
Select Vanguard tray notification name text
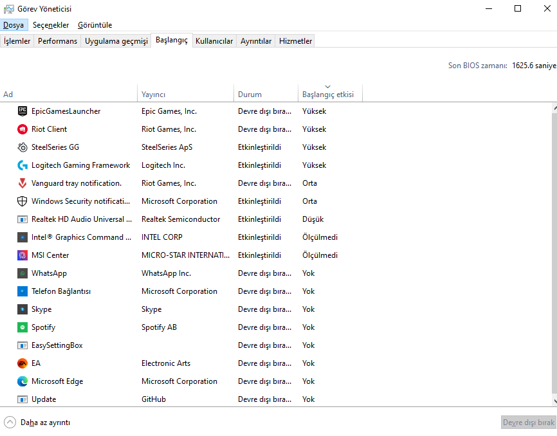[x=77, y=183]
